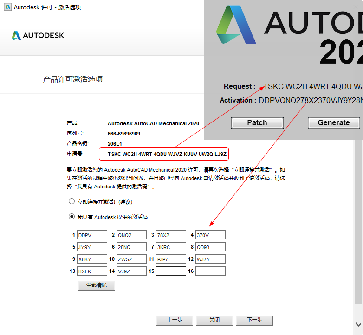Click the 申请号 label
Viewport: 363px width, 335px height.
75,154
